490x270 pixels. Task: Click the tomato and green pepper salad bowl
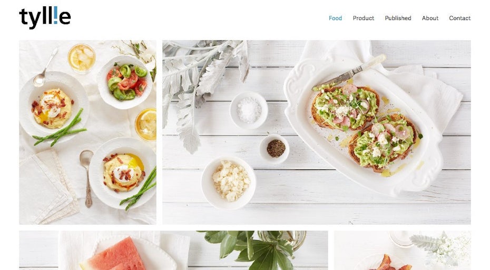click(125, 83)
